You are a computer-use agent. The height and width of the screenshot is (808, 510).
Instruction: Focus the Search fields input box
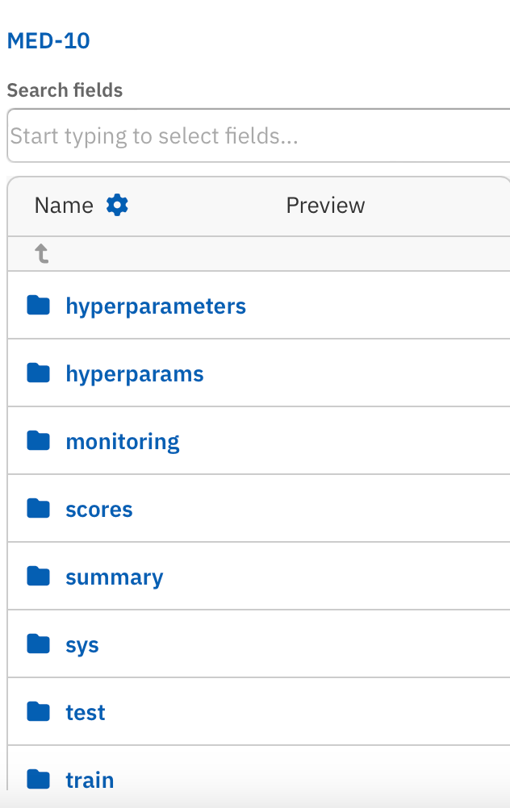[x=258, y=135]
